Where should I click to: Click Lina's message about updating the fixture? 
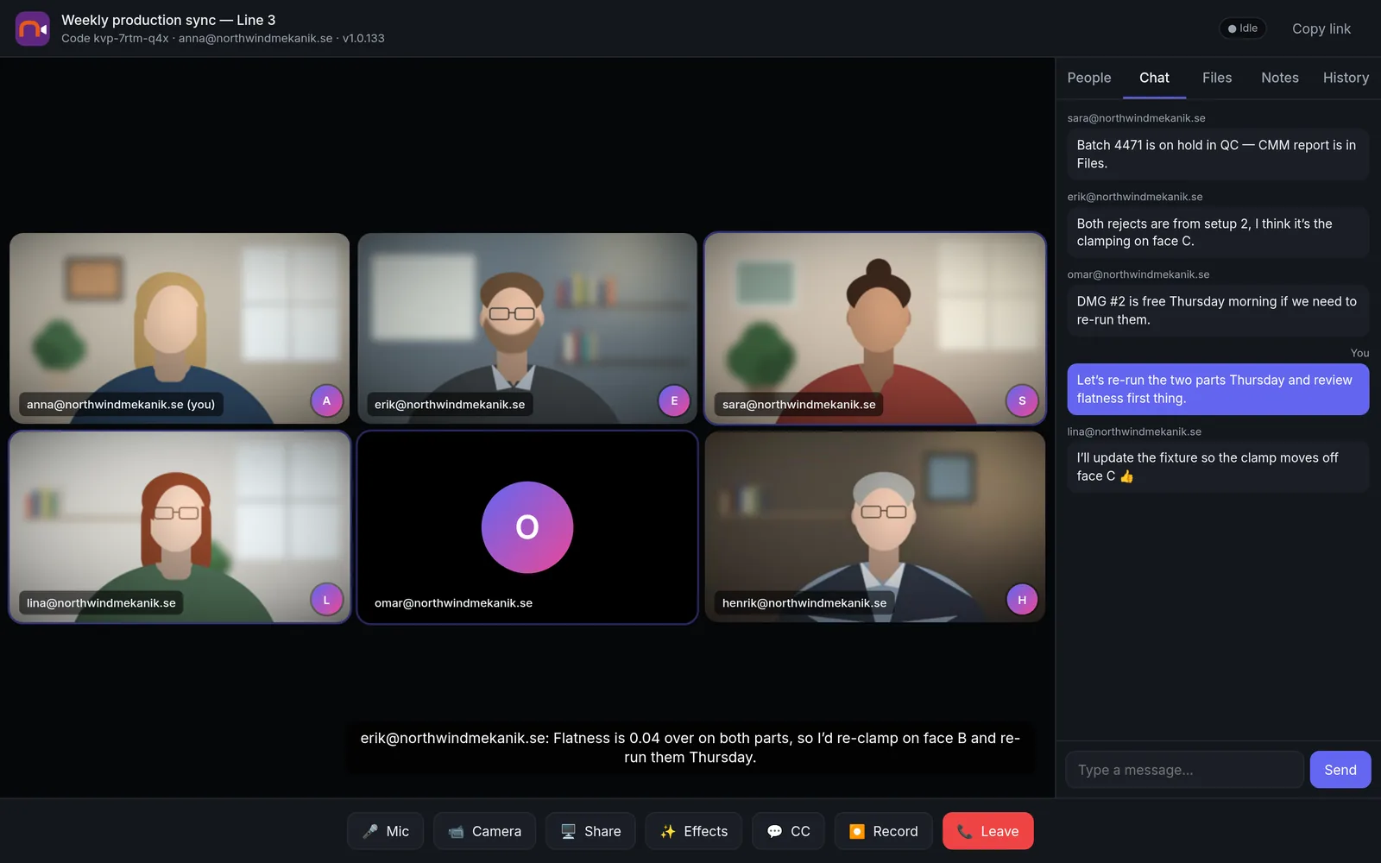click(1218, 467)
